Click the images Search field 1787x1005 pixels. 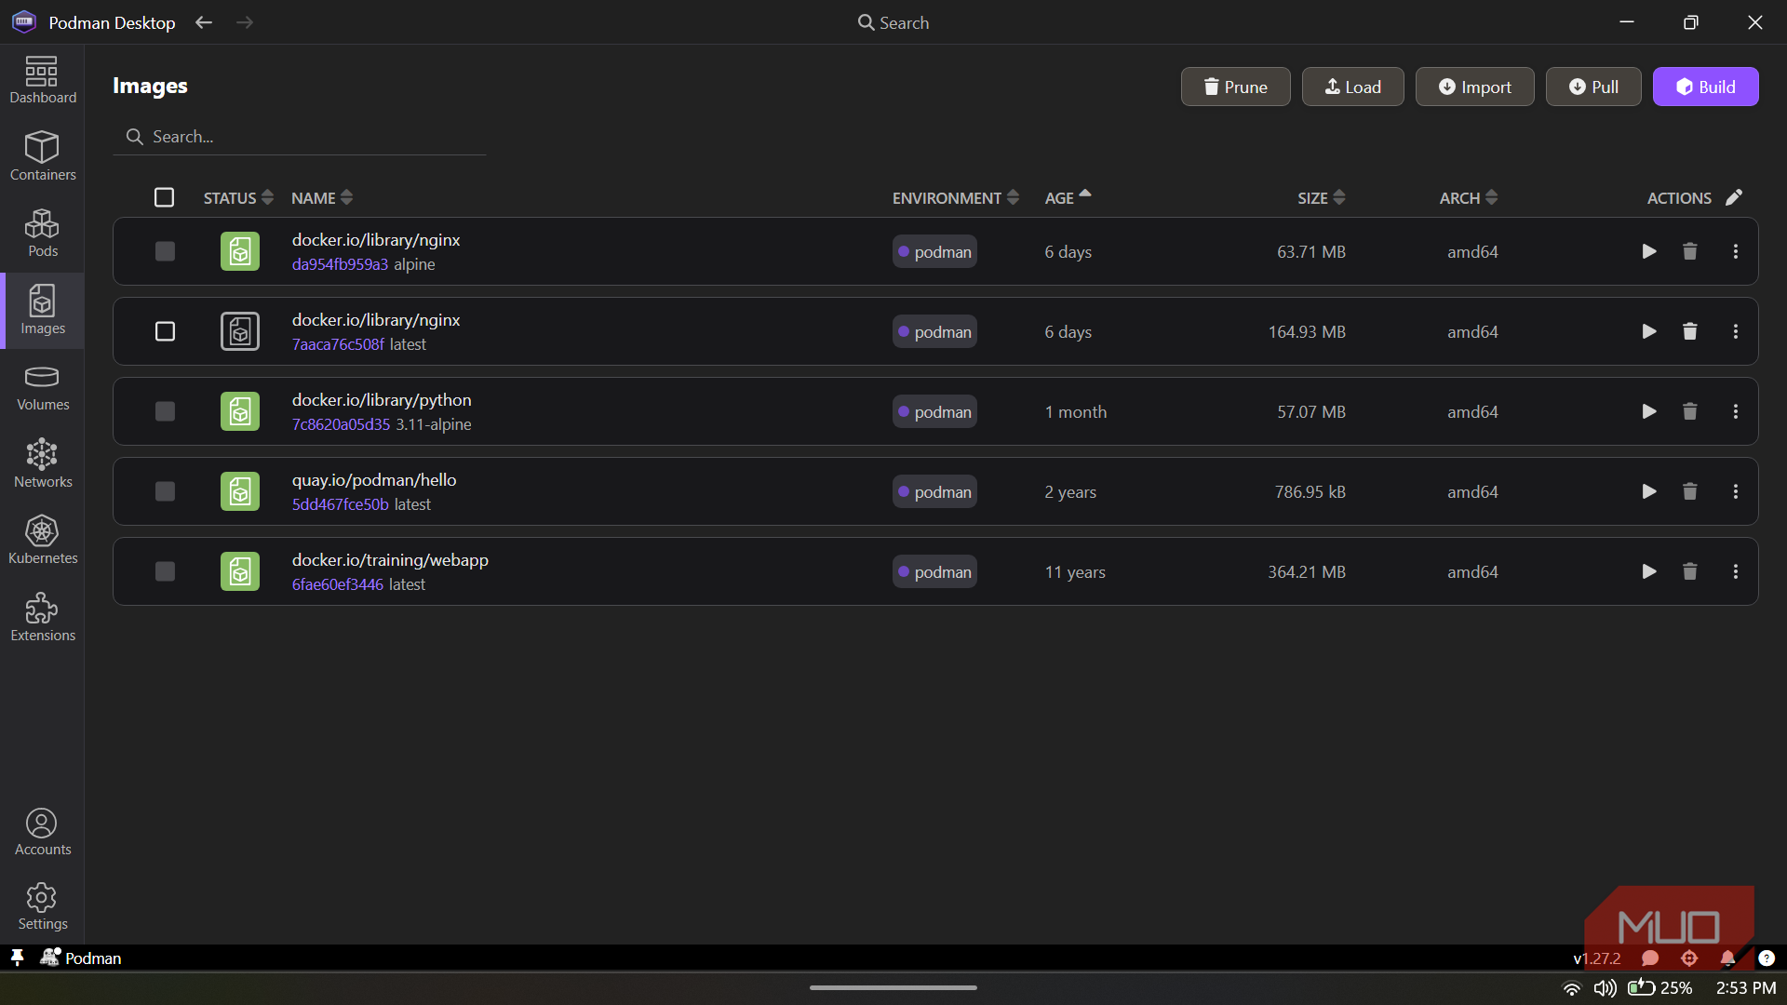coord(300,137)
